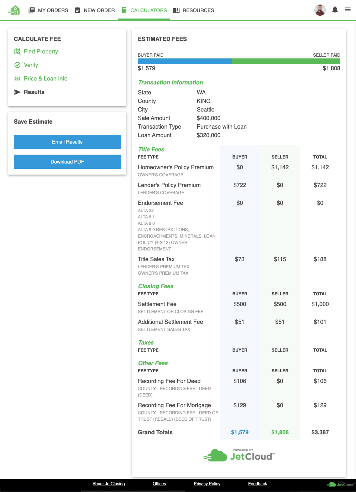Open the notification bell

coord(335,10)
